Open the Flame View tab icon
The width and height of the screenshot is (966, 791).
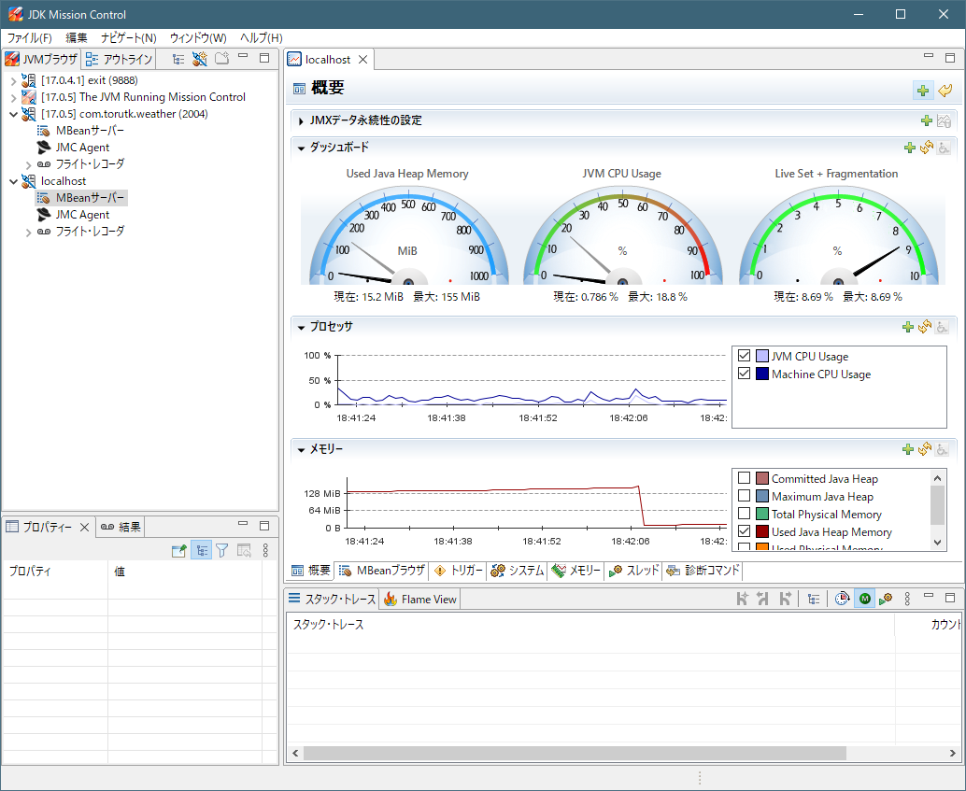(391, 600)
